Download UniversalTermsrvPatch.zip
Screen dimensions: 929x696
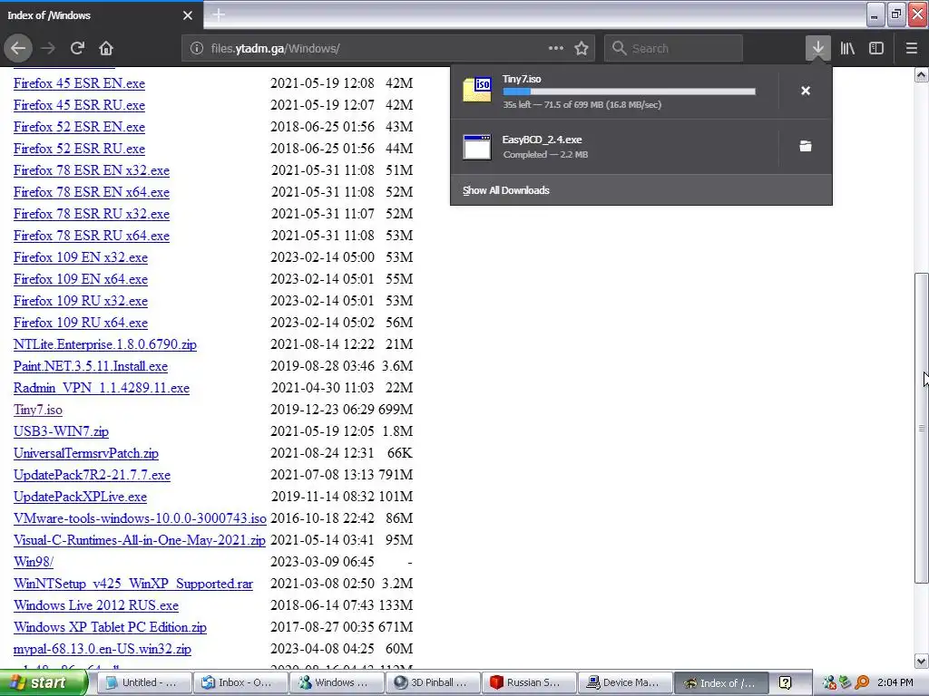click(x=86, y=453)
